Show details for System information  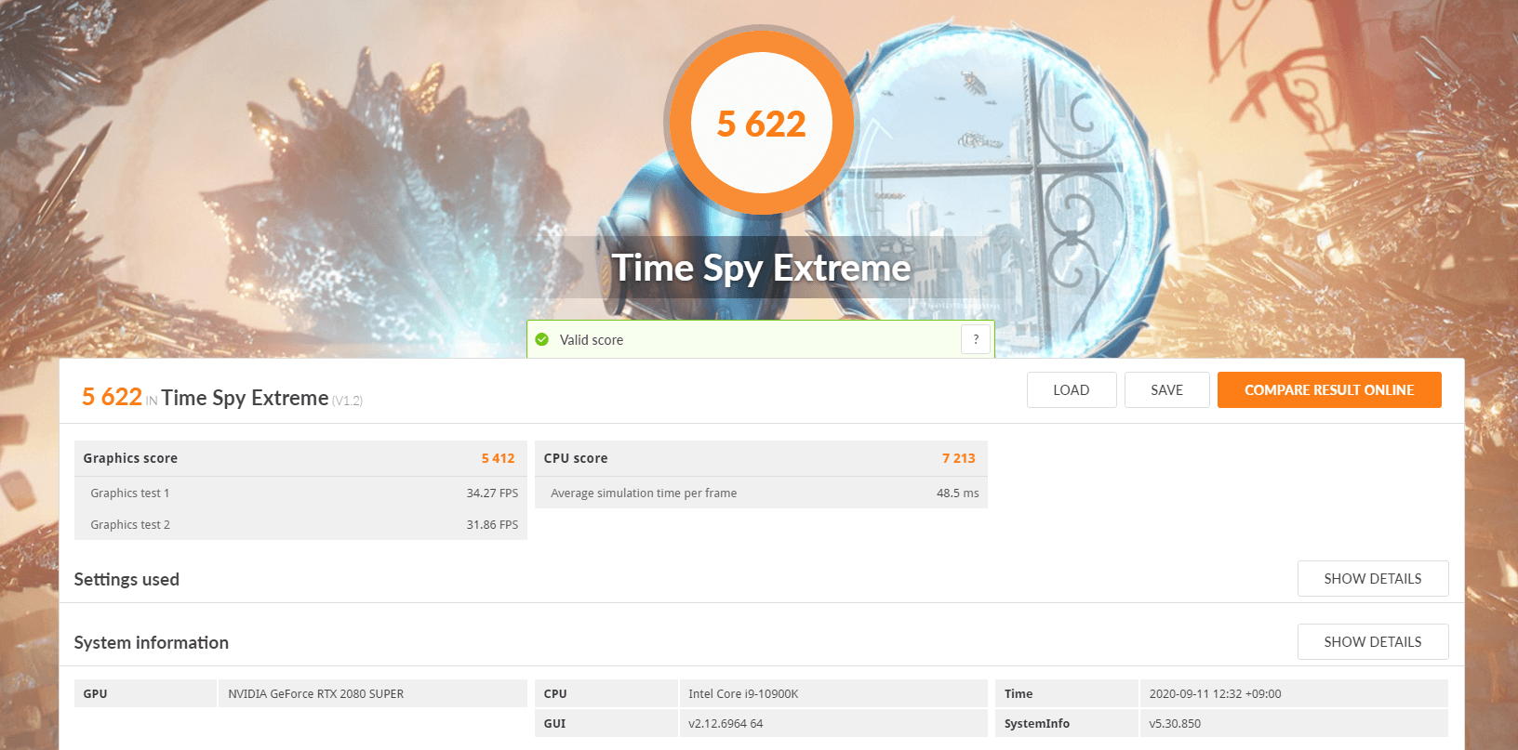pyautogui.click(x=1373, y=642)
